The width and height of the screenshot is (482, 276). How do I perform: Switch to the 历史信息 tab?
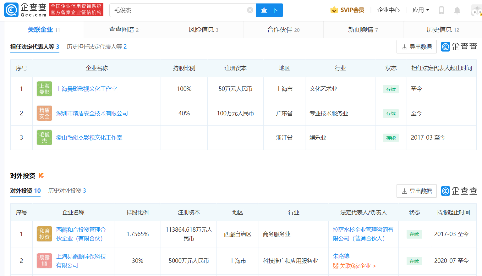point(443,30)
